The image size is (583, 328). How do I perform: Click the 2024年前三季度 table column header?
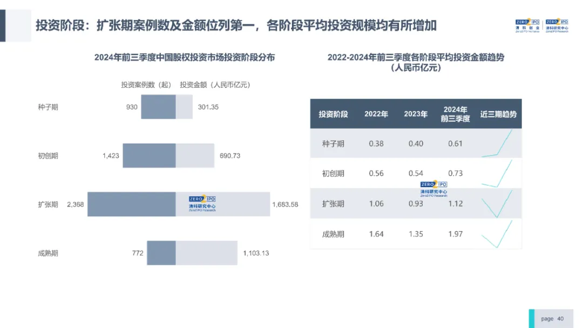click(x=456, y=114)
